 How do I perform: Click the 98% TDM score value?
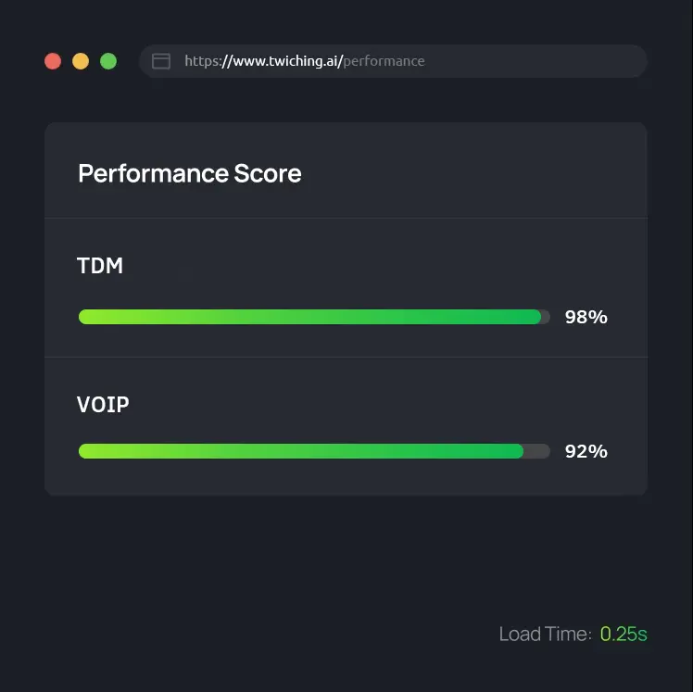pyautogui.click(x=586, y=317)
